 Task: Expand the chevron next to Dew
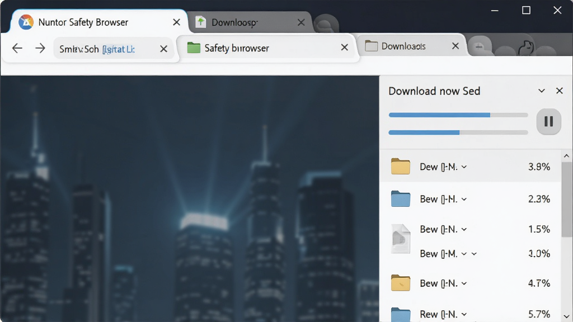tap(464, 167)
